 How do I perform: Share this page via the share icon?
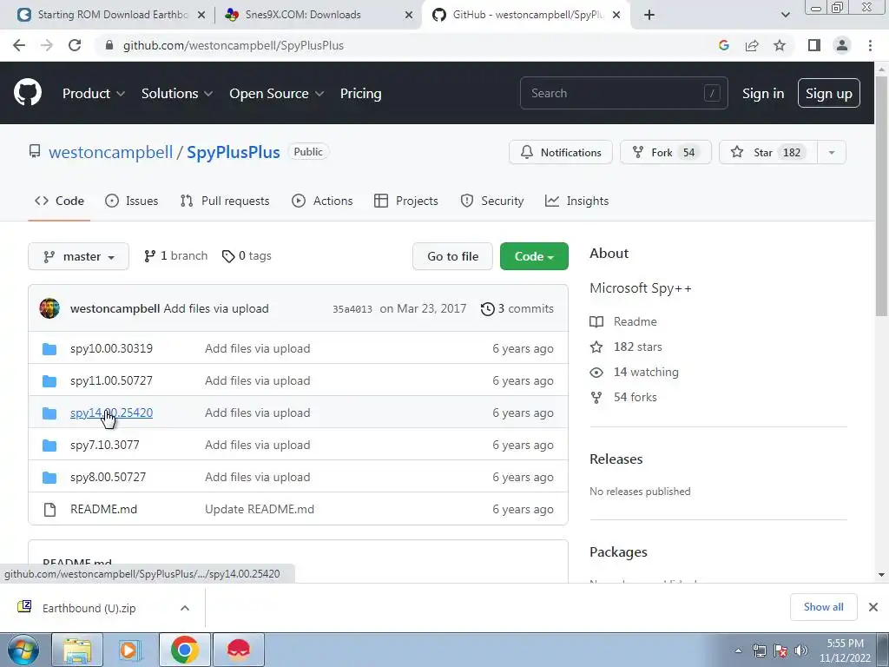coord(752,45)
